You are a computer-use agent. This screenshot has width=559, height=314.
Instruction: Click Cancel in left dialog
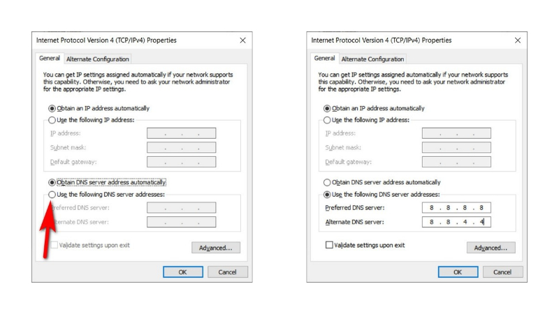pyautogui.click(x=228, y=272)
